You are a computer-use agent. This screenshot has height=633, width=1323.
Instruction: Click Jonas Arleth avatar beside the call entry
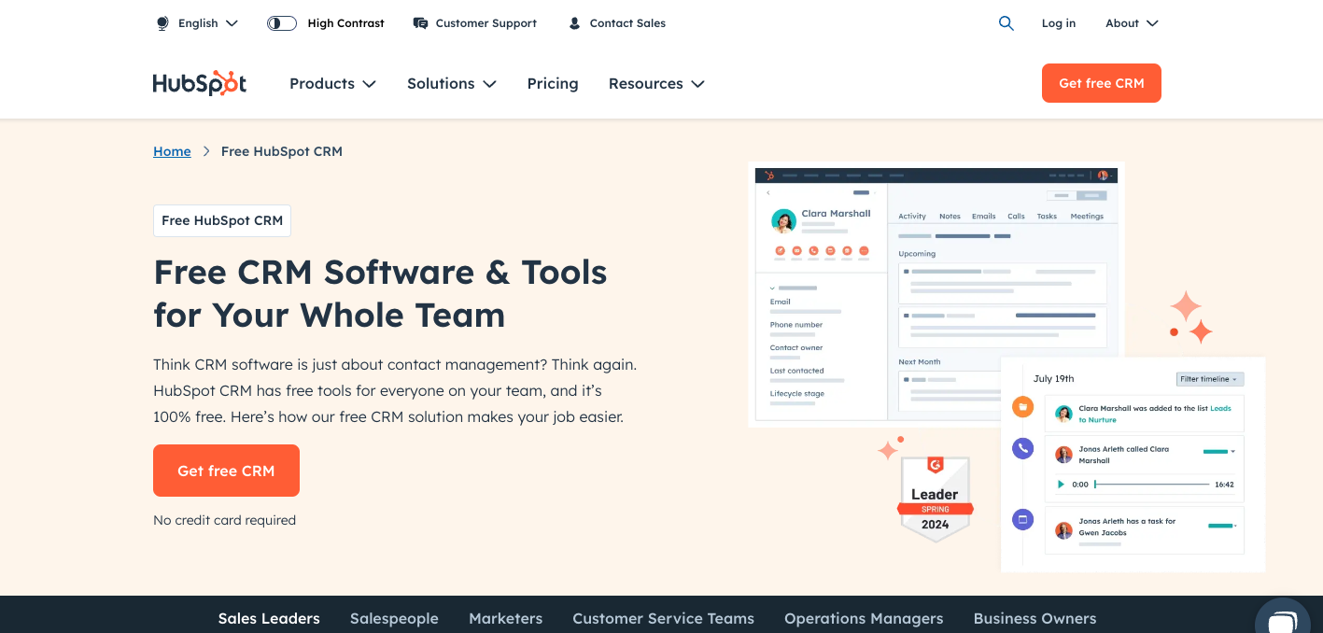pyautogui.click(x=1064, y=455)
